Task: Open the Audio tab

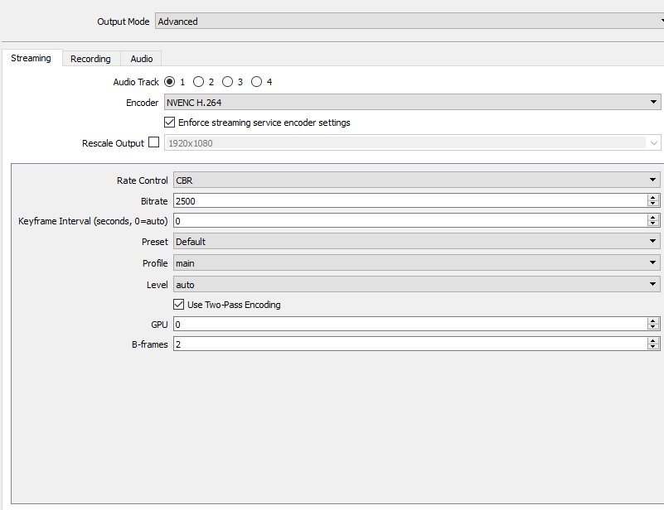Action: click(142, 59)
